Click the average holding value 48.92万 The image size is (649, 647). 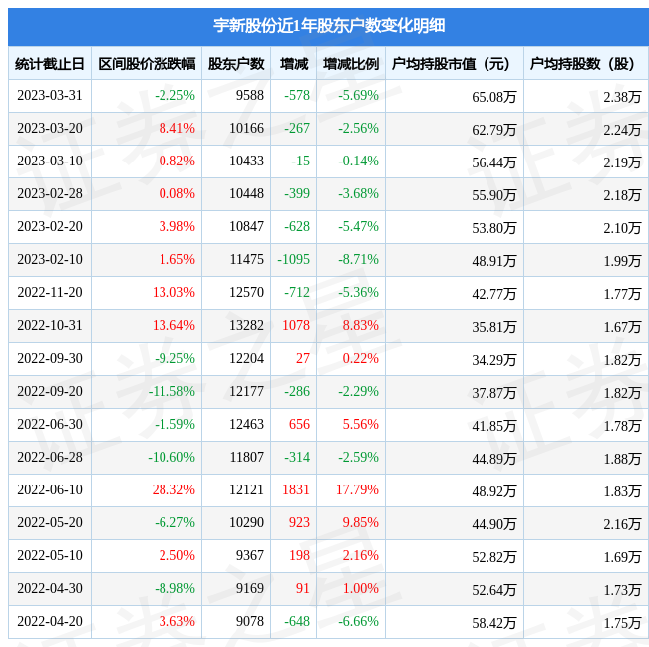494,491
